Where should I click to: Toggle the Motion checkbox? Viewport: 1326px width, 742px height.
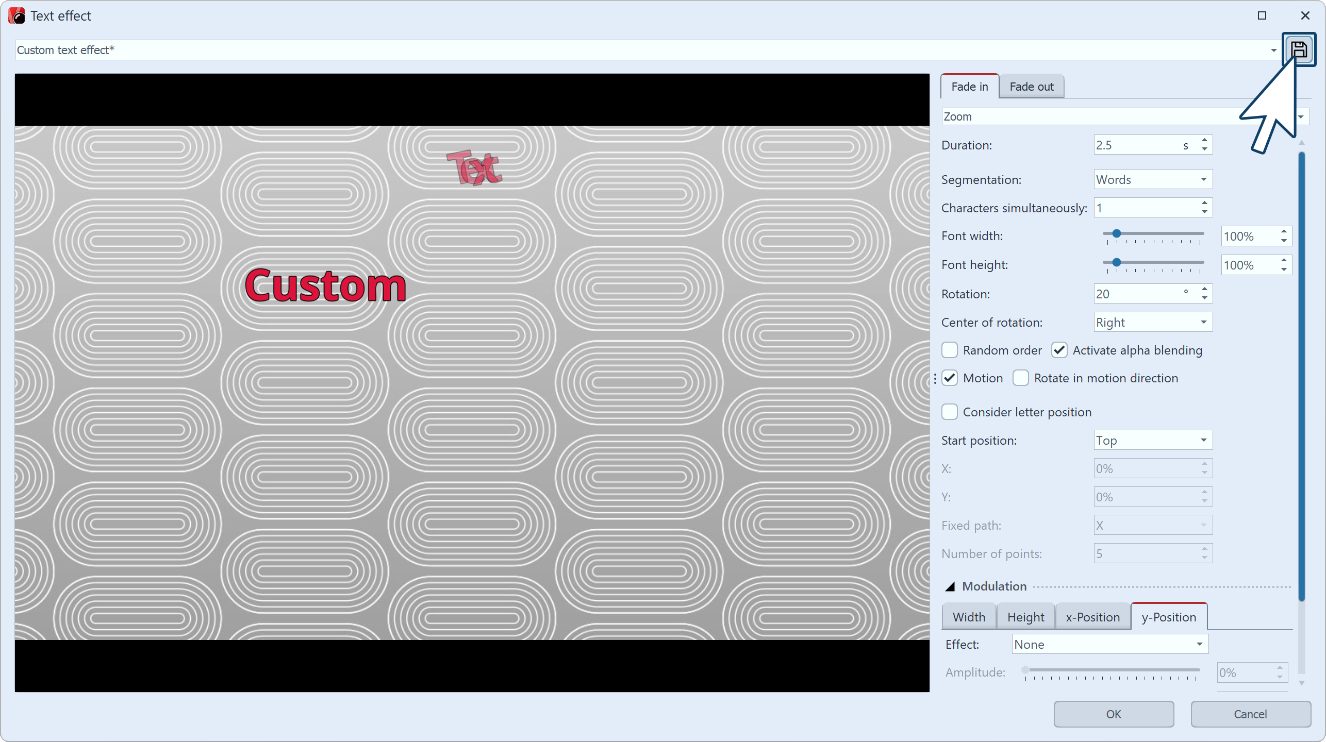click(x=951, y=378)
